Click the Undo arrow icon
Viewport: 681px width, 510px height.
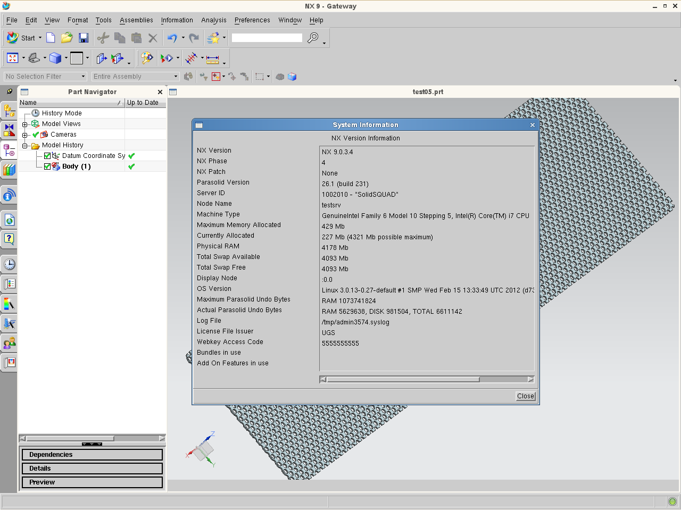pyautogui.click(x=172, y=38)
